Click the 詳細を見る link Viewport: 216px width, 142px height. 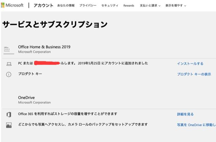(x=185, y=114)
